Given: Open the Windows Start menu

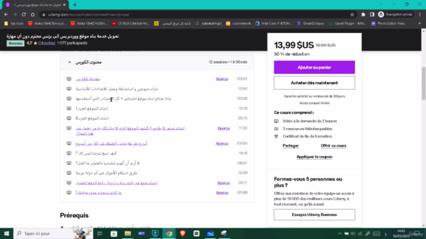Looking at the screenshot, I should tap(7, 233).
